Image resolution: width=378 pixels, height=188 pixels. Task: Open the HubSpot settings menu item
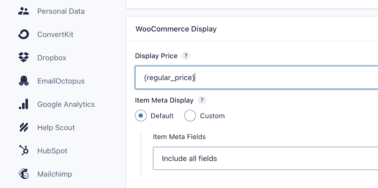pyautogui.click(x=52, y=151)
